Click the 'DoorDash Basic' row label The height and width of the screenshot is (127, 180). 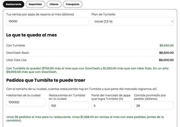tap(18, 53)
